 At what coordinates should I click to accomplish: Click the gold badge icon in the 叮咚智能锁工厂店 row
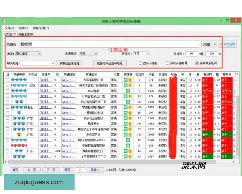[130, 96]
